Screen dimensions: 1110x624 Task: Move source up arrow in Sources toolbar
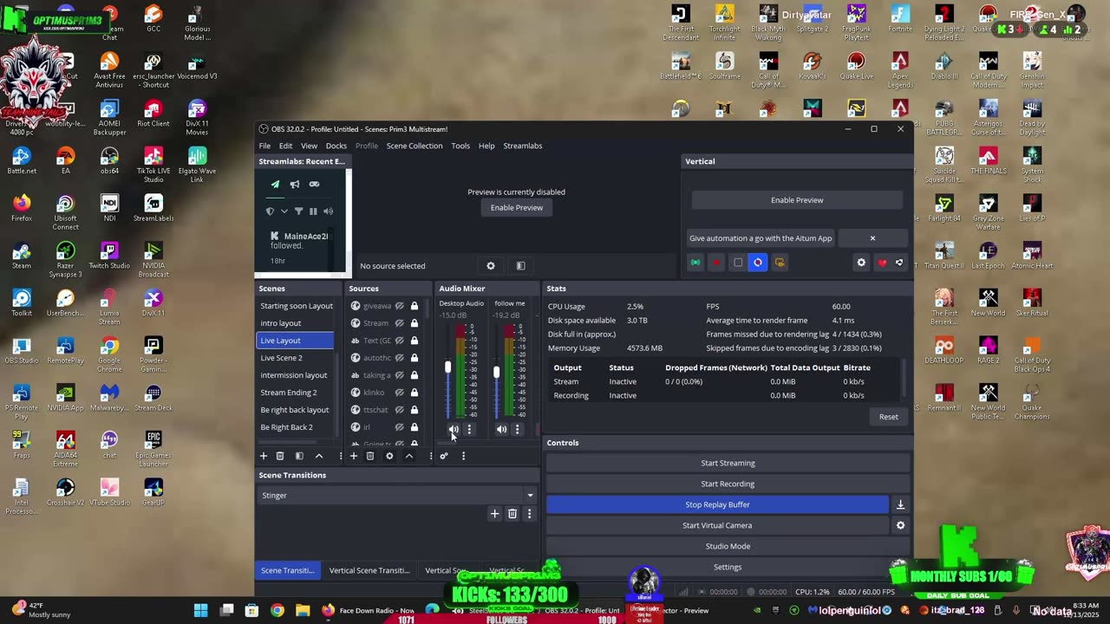point(409,456)
